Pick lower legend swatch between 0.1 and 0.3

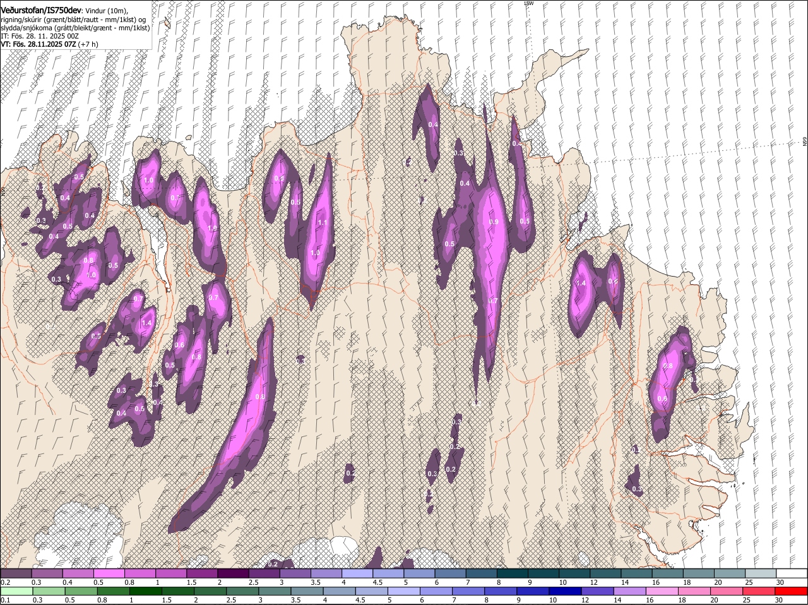[x=17, y=591]
